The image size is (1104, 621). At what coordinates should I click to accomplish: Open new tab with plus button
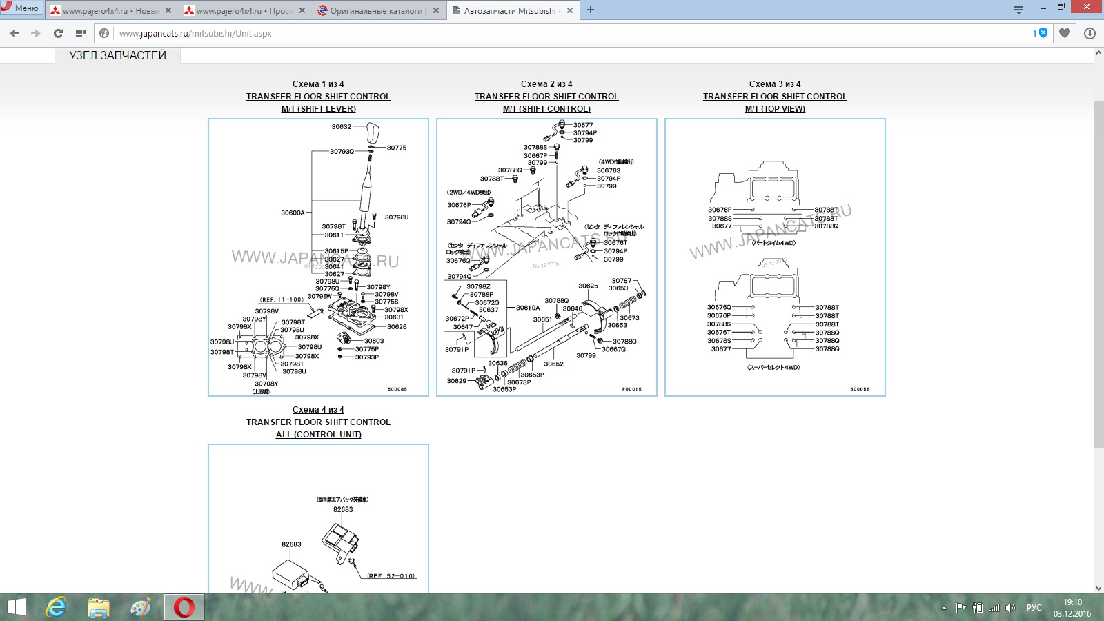(591, 10)
